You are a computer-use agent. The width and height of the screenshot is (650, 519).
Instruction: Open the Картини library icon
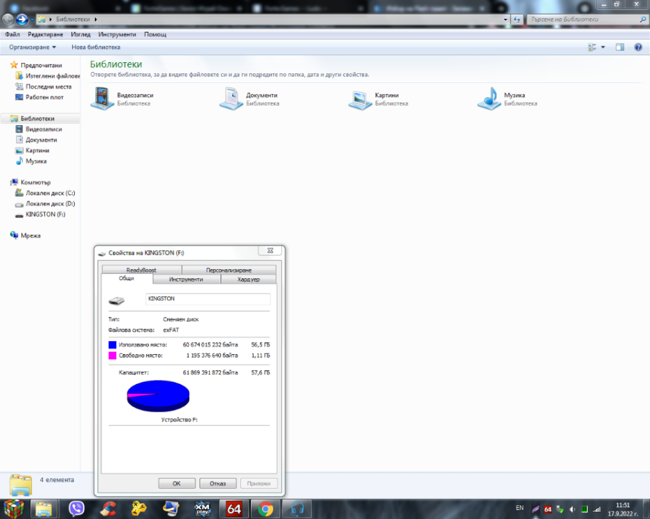point(360,100)
